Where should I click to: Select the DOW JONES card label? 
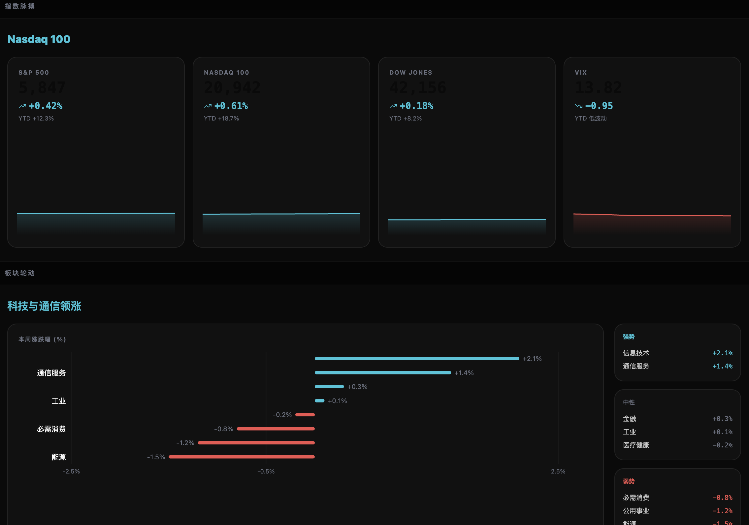pyautogui.click(x=411, y=73)
